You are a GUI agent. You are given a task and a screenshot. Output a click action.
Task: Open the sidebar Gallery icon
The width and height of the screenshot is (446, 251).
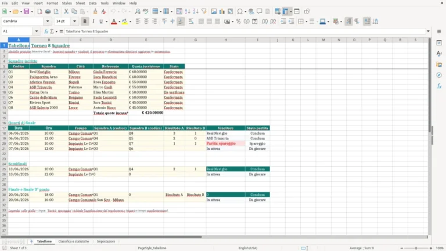pos(439,64)
